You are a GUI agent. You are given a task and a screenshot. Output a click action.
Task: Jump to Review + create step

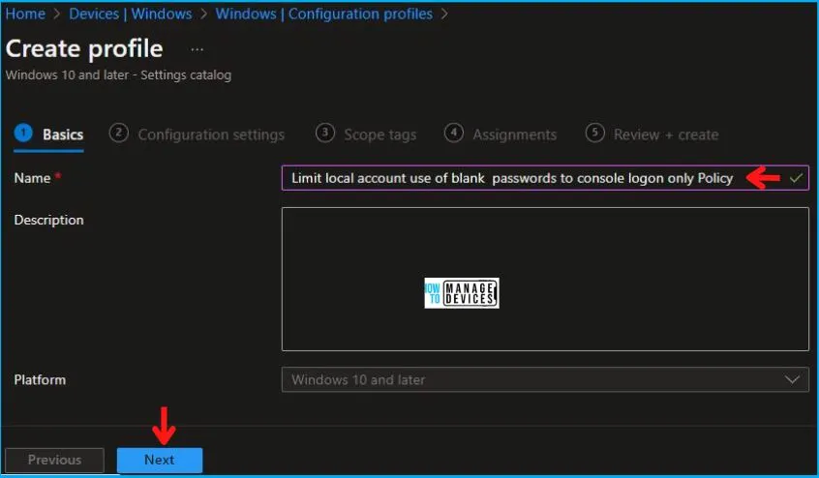[x=652, y=134]
